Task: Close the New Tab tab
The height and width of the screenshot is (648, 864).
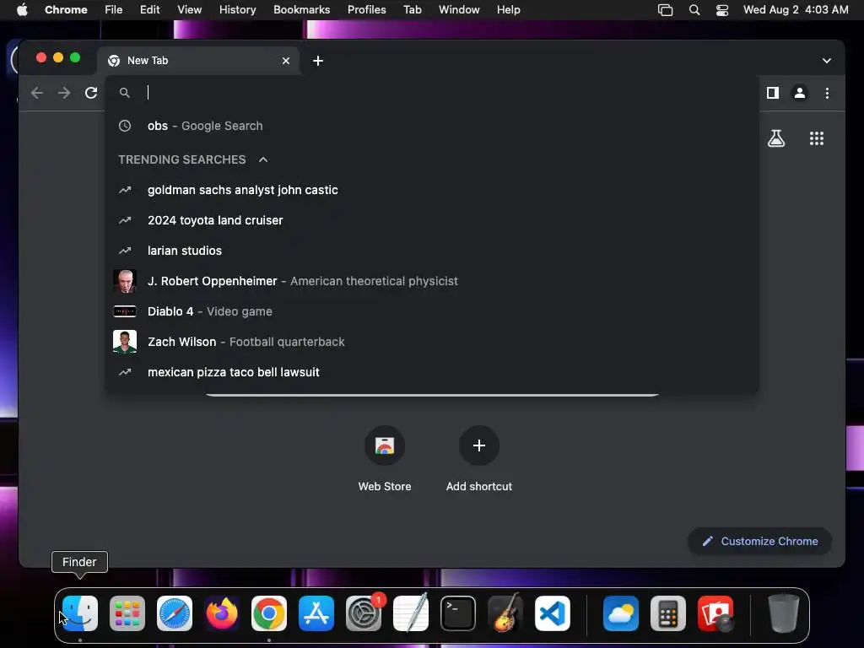Action: click(x=285, y=61)
